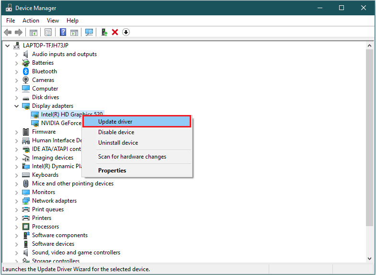This screenshot has width=376, height=275.
Task: Click the down-arrow Disable device icon
Action: tap(126, 32)
